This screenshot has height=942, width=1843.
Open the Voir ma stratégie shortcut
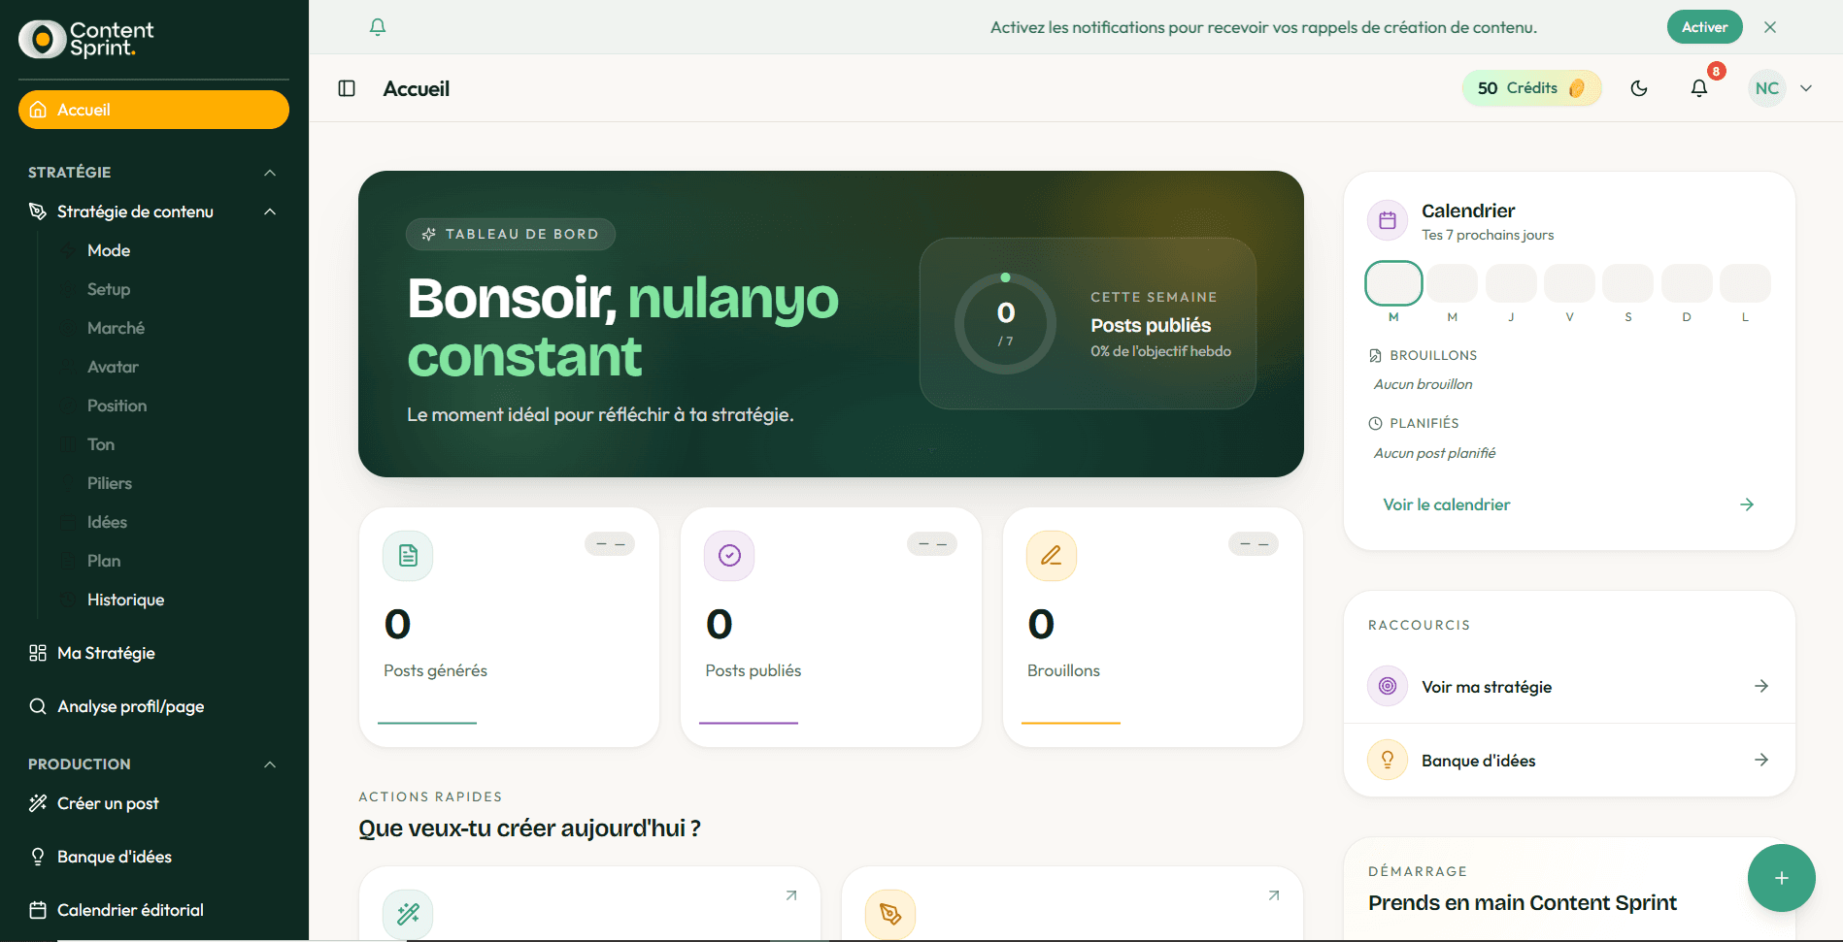1569,687
